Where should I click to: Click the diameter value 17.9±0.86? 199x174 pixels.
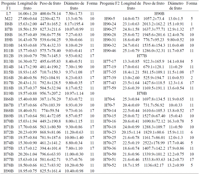[175, 148]
